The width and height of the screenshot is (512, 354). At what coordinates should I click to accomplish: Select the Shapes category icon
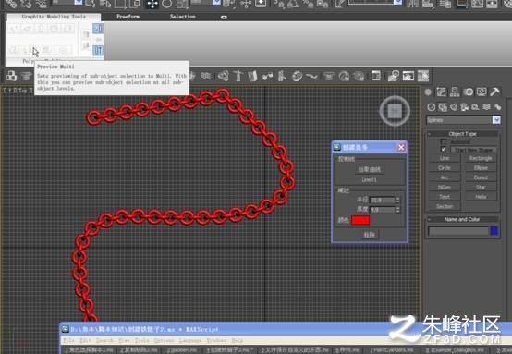pyautogui.click(x=443, y=107)
